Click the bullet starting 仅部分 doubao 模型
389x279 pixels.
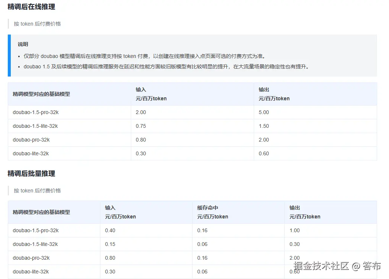point(145,56)
